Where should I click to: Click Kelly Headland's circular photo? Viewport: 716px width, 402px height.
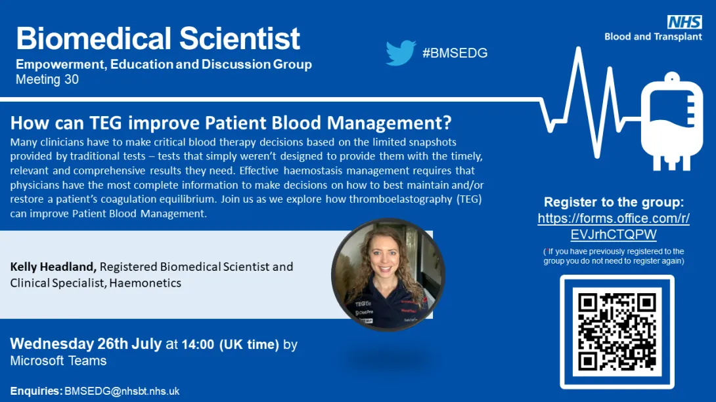(388, 275)
